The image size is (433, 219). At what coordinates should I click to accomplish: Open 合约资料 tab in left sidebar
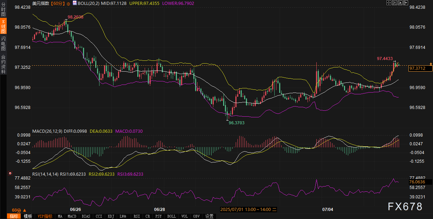coord(3,64)
